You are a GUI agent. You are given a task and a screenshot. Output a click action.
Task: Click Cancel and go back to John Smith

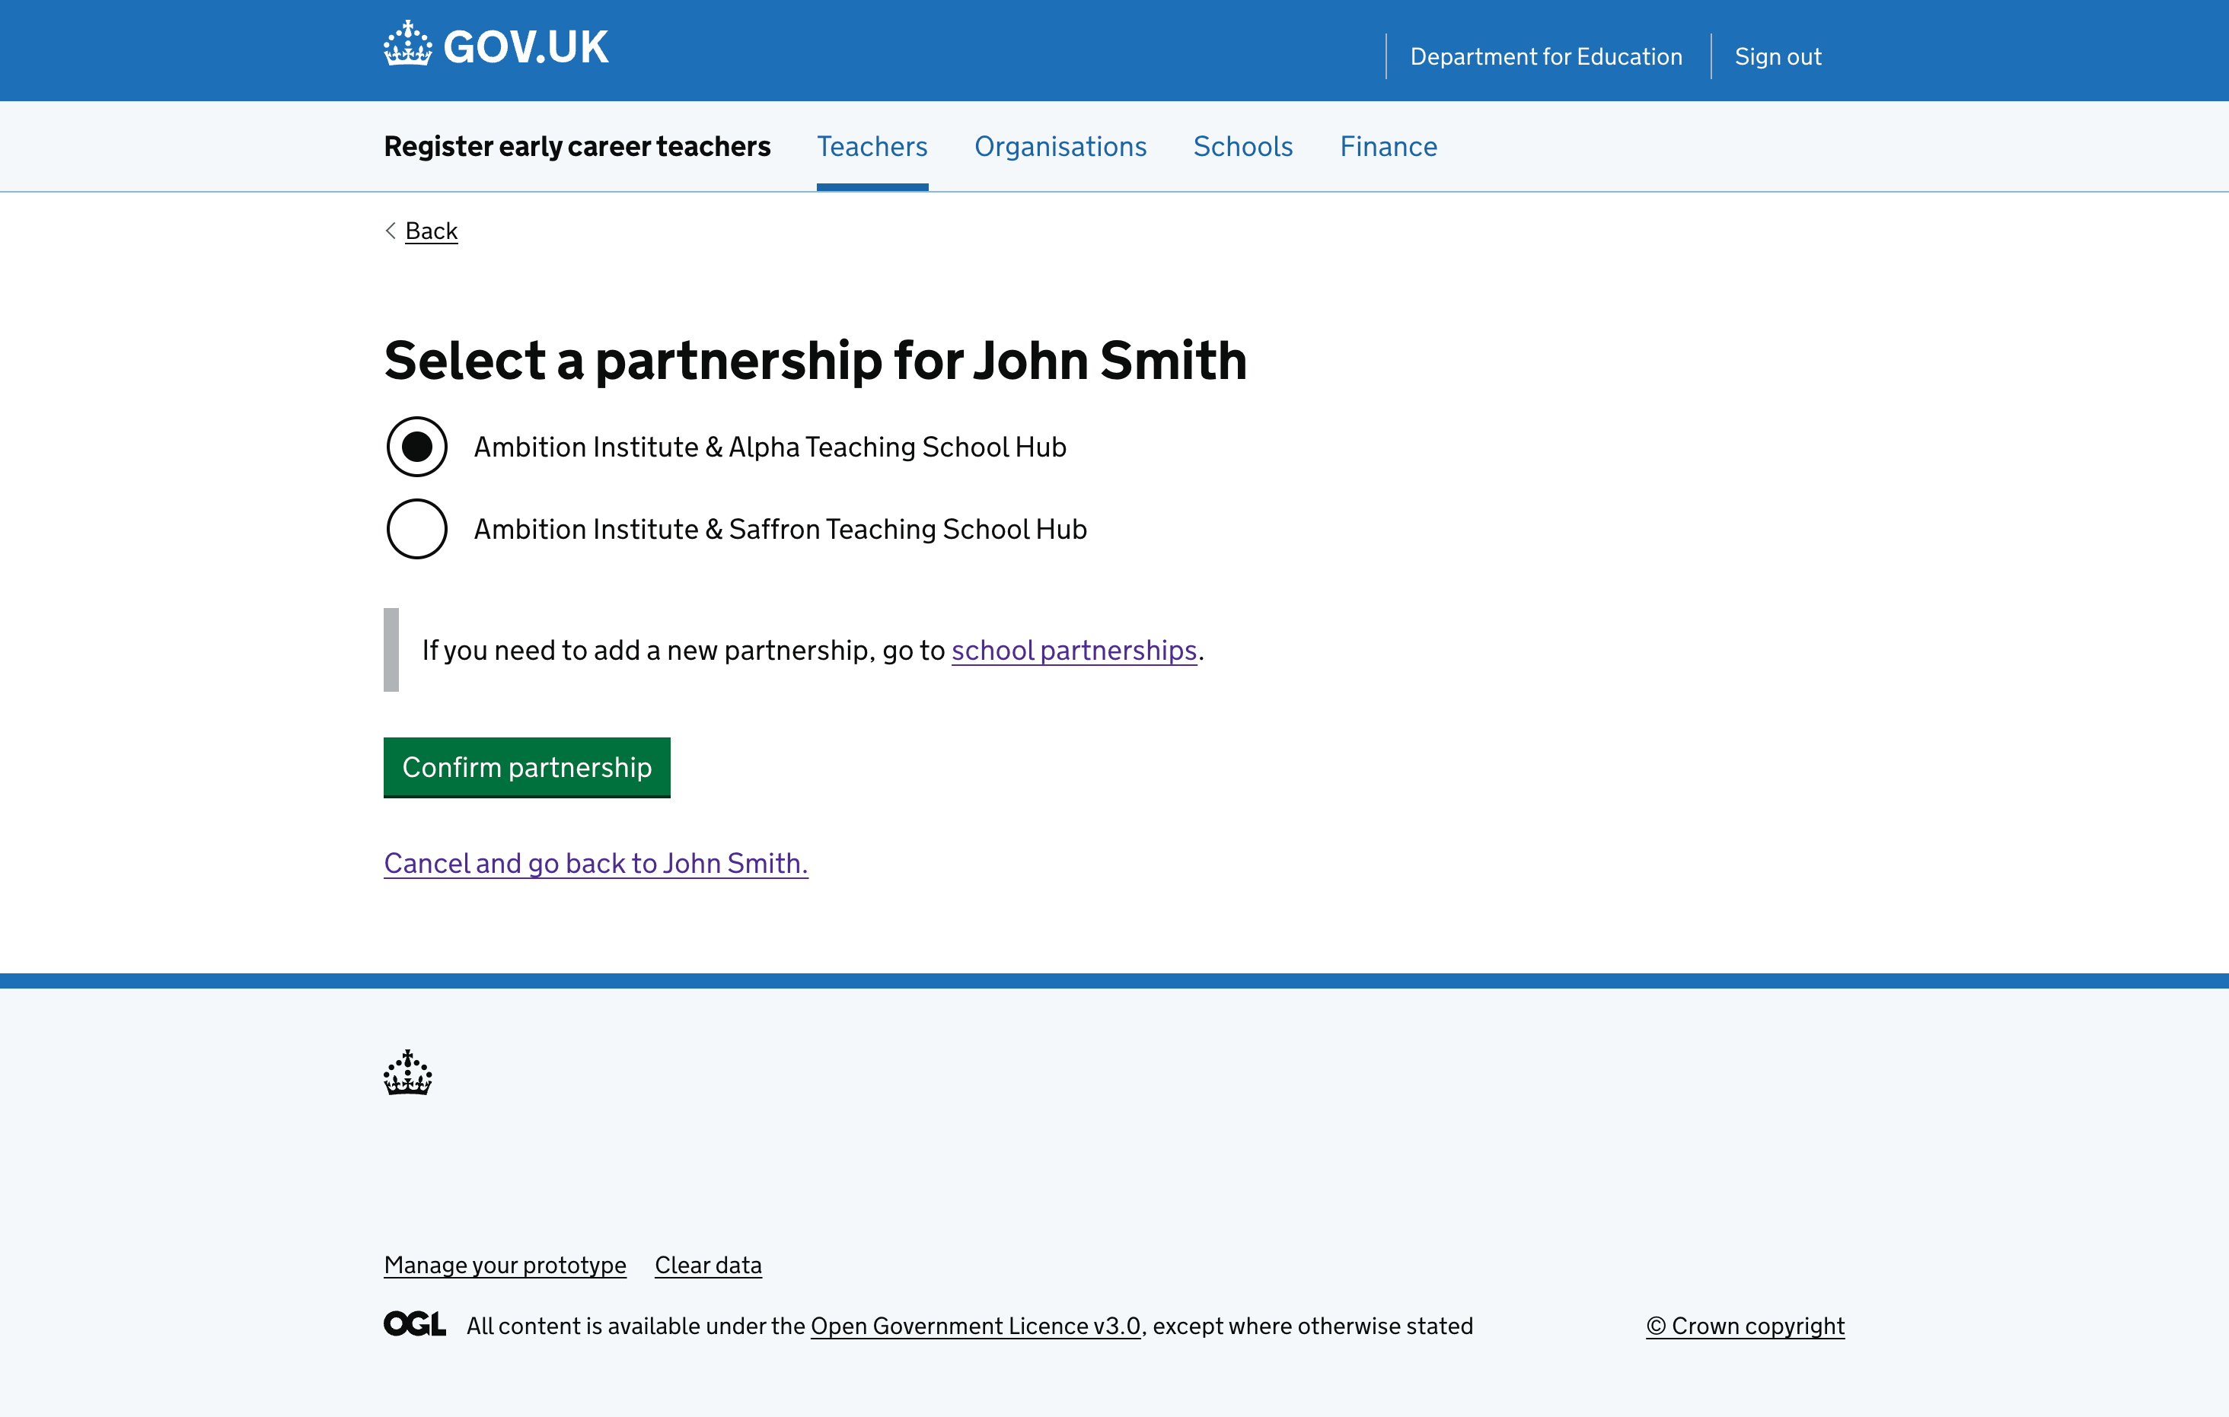click(595, 864)
